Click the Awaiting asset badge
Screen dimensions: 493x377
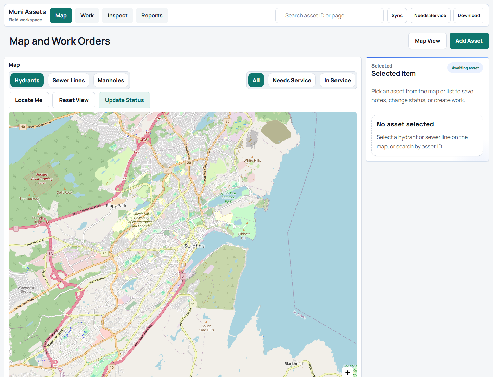point(465,68)
